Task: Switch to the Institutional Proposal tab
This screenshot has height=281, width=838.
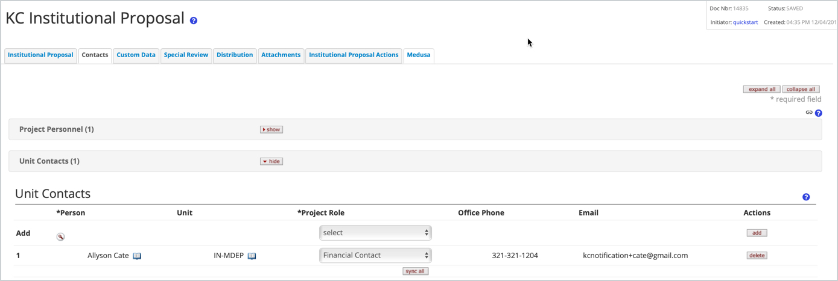Action: [x=40, y=55]
